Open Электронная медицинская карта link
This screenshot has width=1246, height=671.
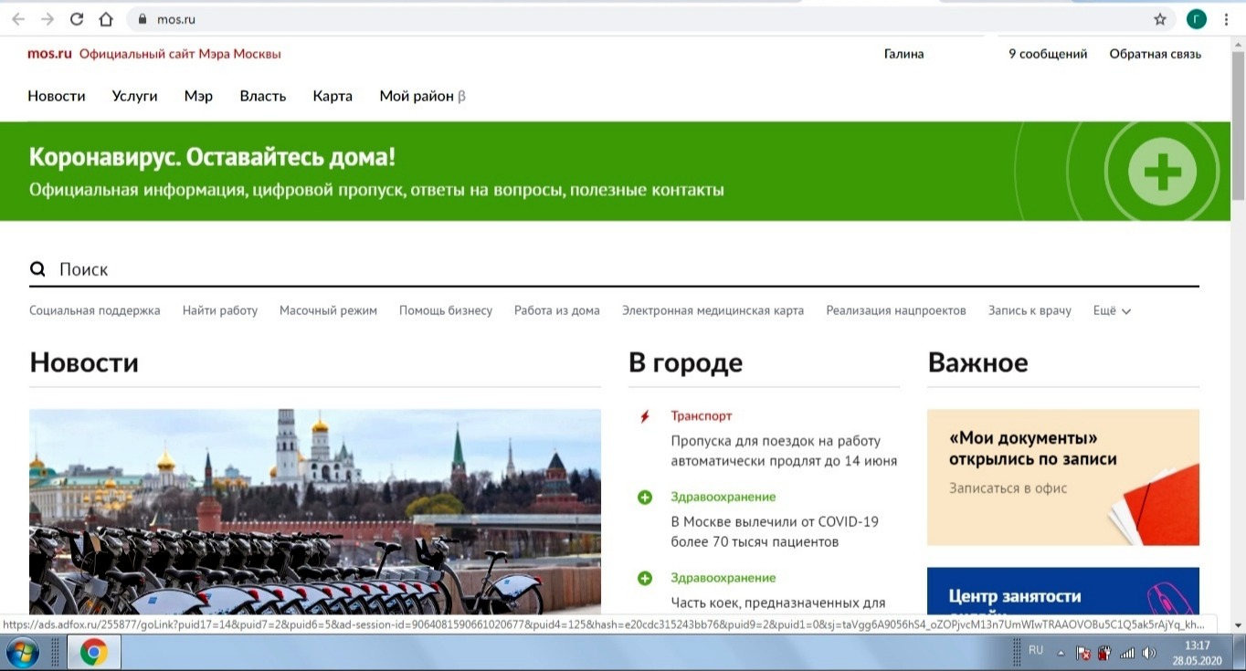pyautogui.click(x=713, y=310)
